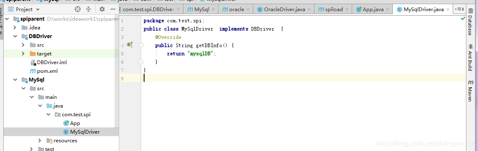The image size is (478, 151).
Task: Collapse the src folder under MySql
Action: click(x=23, y=89)
